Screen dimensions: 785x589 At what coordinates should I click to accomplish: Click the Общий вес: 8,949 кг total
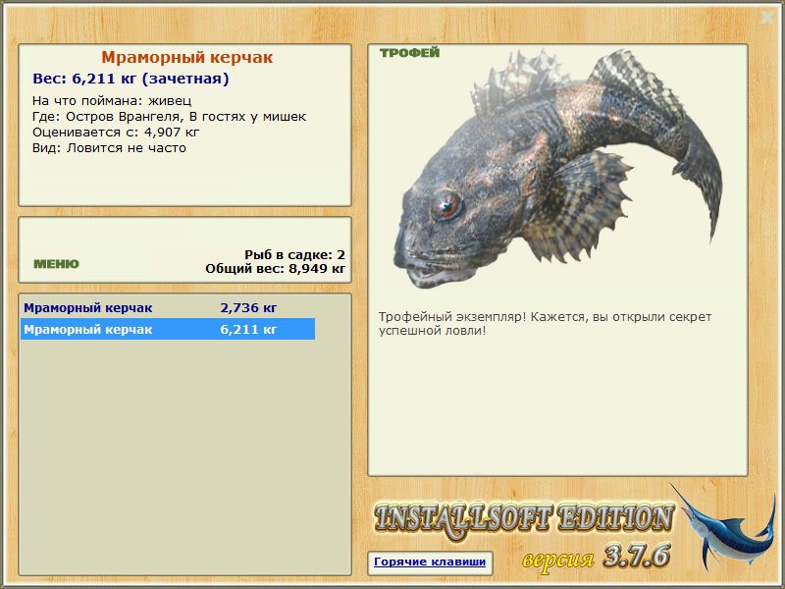click(276, 268)
